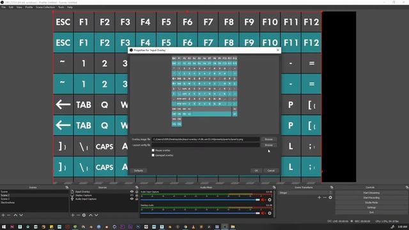Open Settings from the Controls panel
Viewport: 409px width, 230px height.
pos(371,207)
